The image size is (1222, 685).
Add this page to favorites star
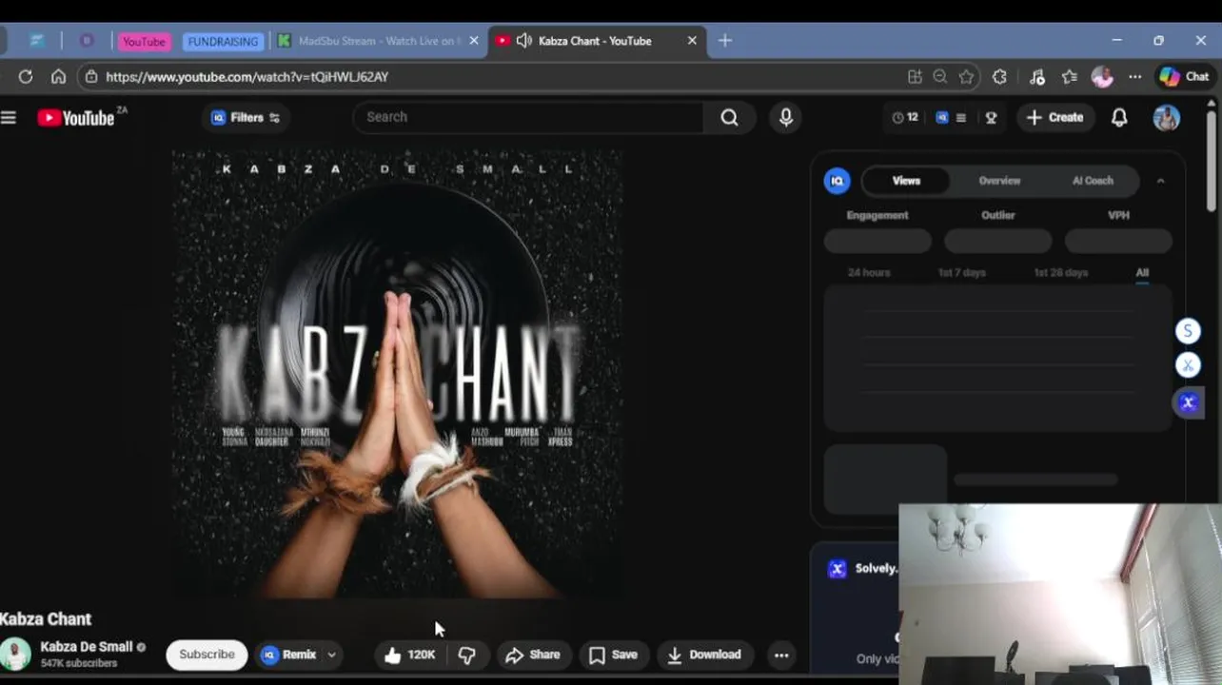click(967, 76)
